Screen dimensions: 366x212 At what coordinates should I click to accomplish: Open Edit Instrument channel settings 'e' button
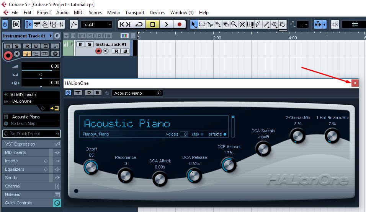coord(57,36)
